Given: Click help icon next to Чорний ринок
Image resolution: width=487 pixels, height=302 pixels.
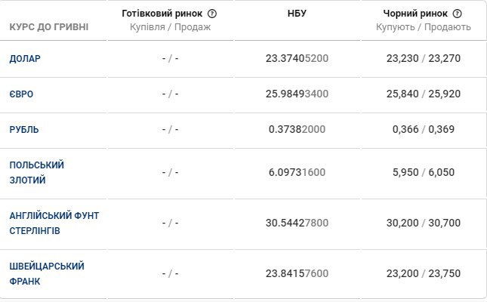Looking at the screenshot, I should 458,14.
